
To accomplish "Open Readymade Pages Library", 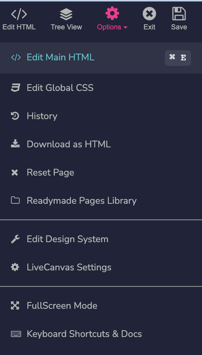I will [x=101, y=201].
